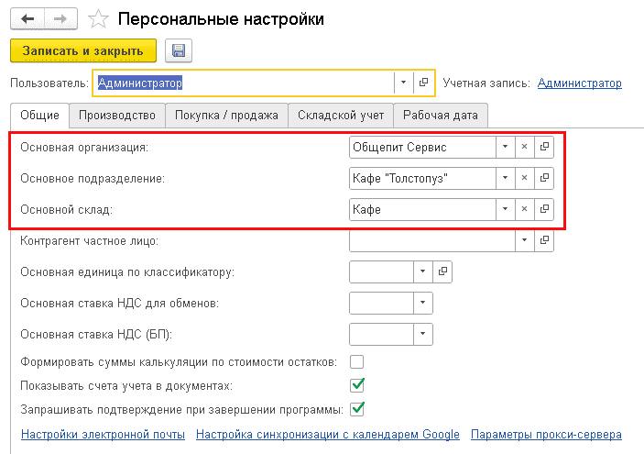Click the Контрагент частное лицо input field
This screenshot has height=454, width=644.
tap(431, 240)
